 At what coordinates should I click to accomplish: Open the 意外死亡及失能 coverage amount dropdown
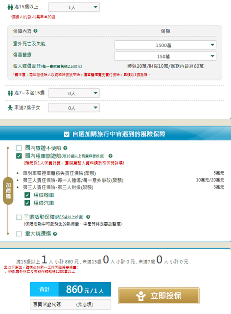pos(165,45)
